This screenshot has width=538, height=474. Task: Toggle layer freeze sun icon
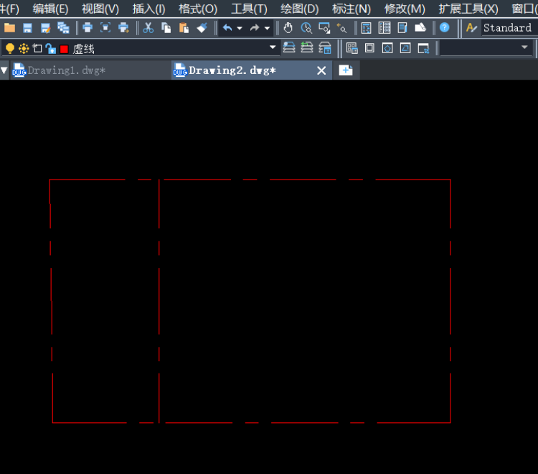[24, 49]
